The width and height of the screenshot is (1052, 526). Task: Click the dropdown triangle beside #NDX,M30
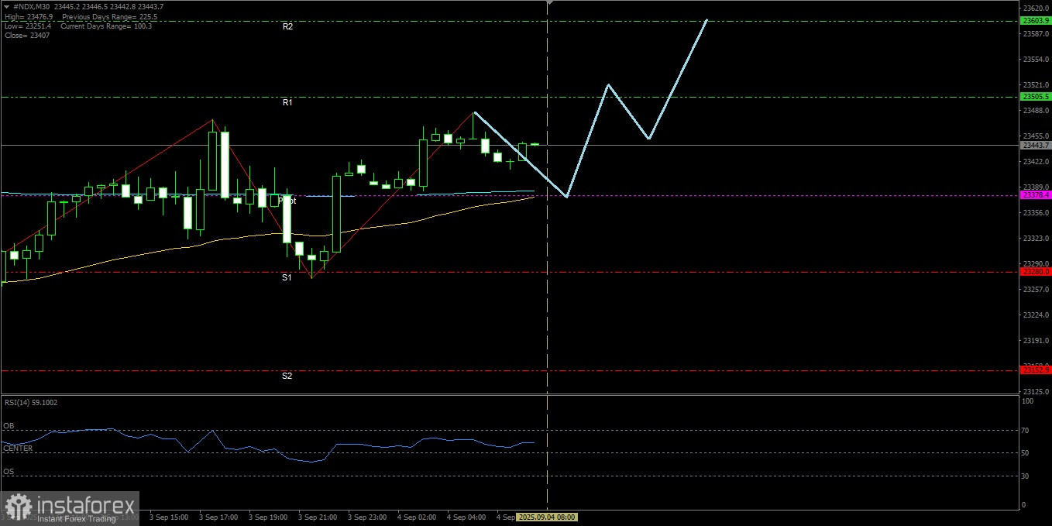(x=7, y=7)
